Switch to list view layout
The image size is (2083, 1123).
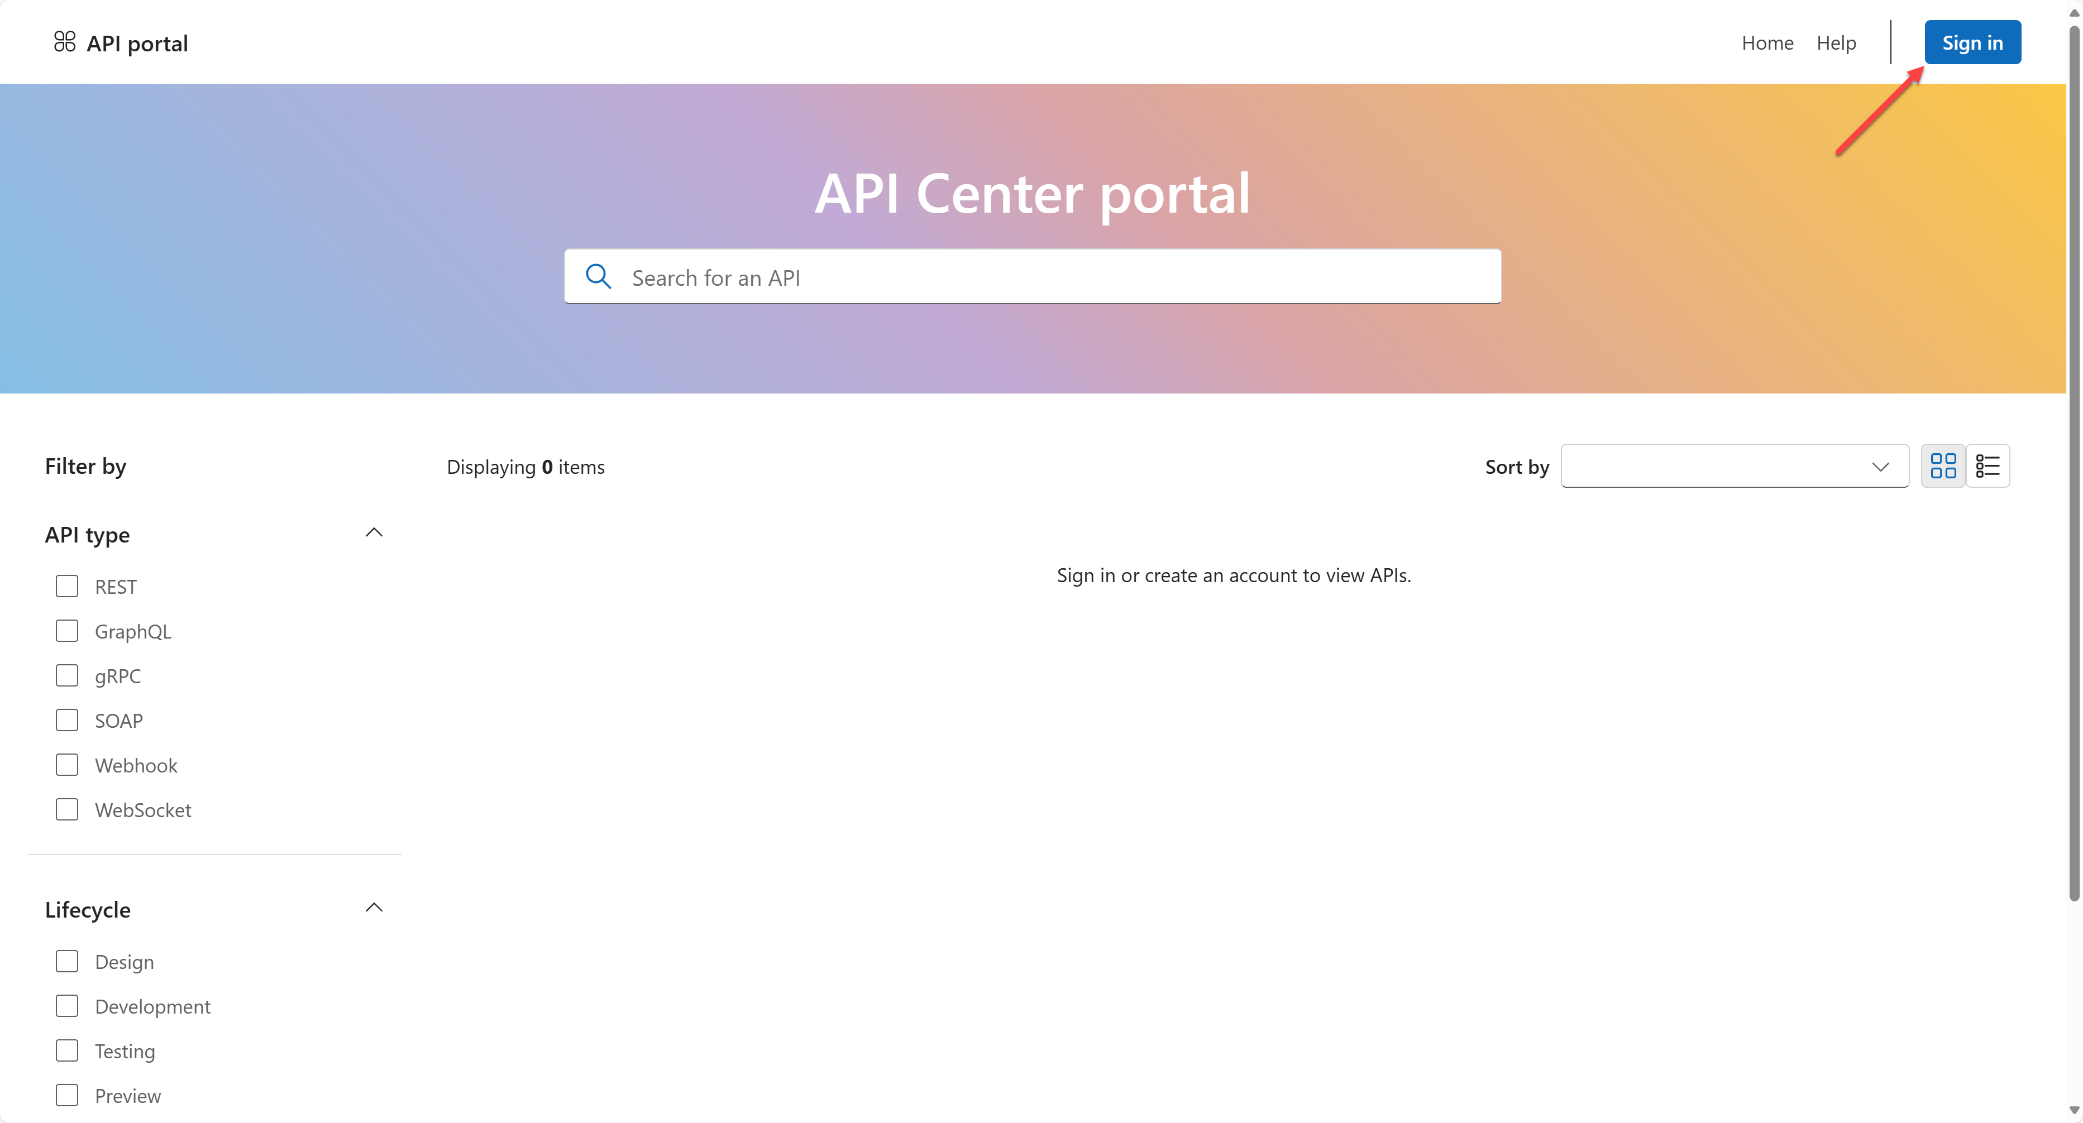click(x=1988, y=466)
